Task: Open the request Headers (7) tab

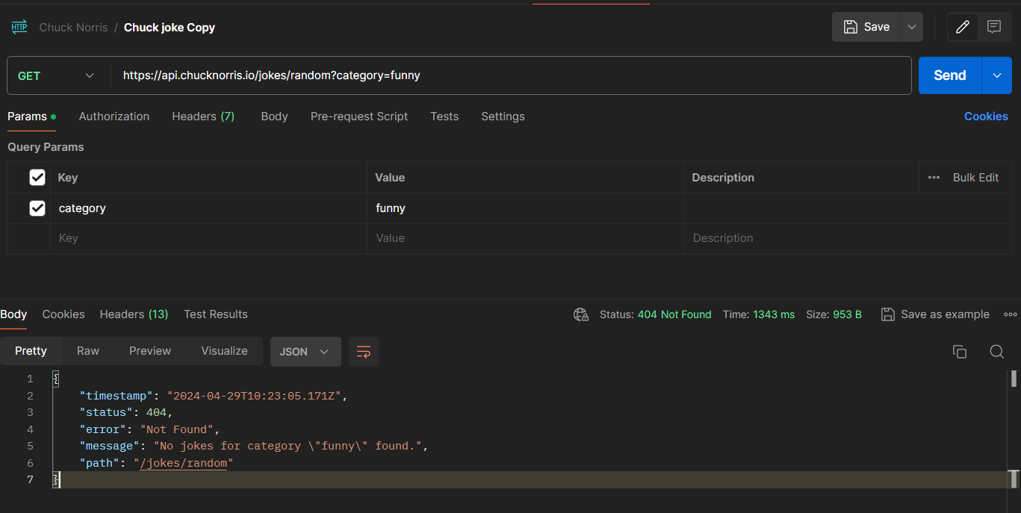Action: click(203, 116)
